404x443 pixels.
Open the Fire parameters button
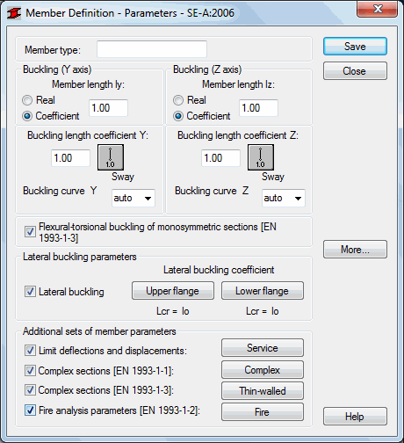pos(263,412)
